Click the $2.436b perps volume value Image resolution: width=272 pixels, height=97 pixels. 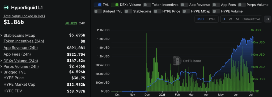point(77,66)
